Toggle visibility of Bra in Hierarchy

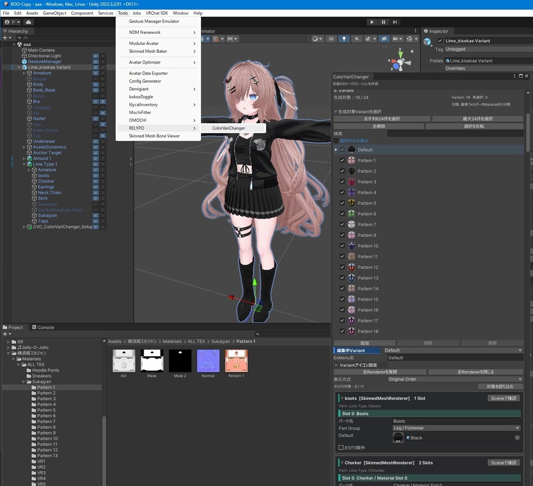click(96, 102)
